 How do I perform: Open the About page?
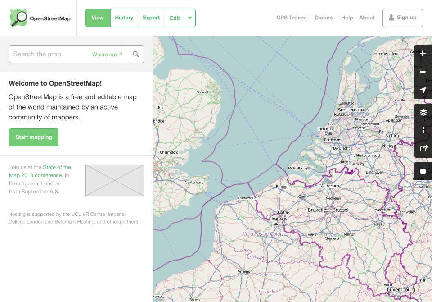pos(367,18)
